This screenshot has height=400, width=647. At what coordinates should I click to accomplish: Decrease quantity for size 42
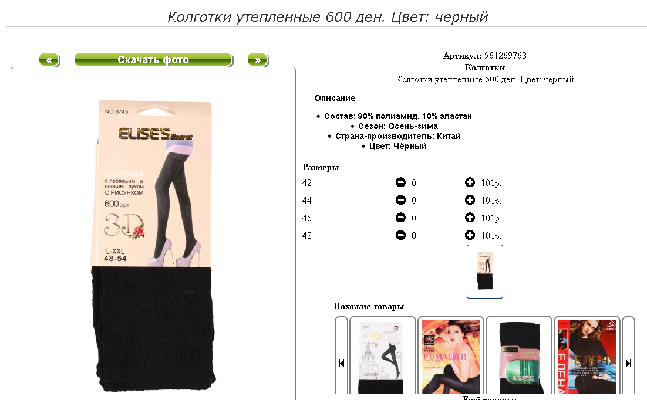pyautogui.click(x=400, y=182)
